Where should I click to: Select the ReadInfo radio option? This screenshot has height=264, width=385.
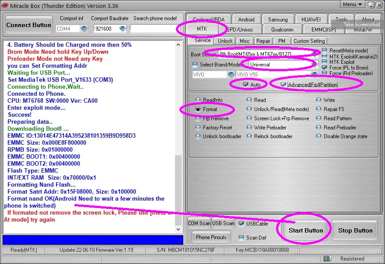tap(198, 100)
